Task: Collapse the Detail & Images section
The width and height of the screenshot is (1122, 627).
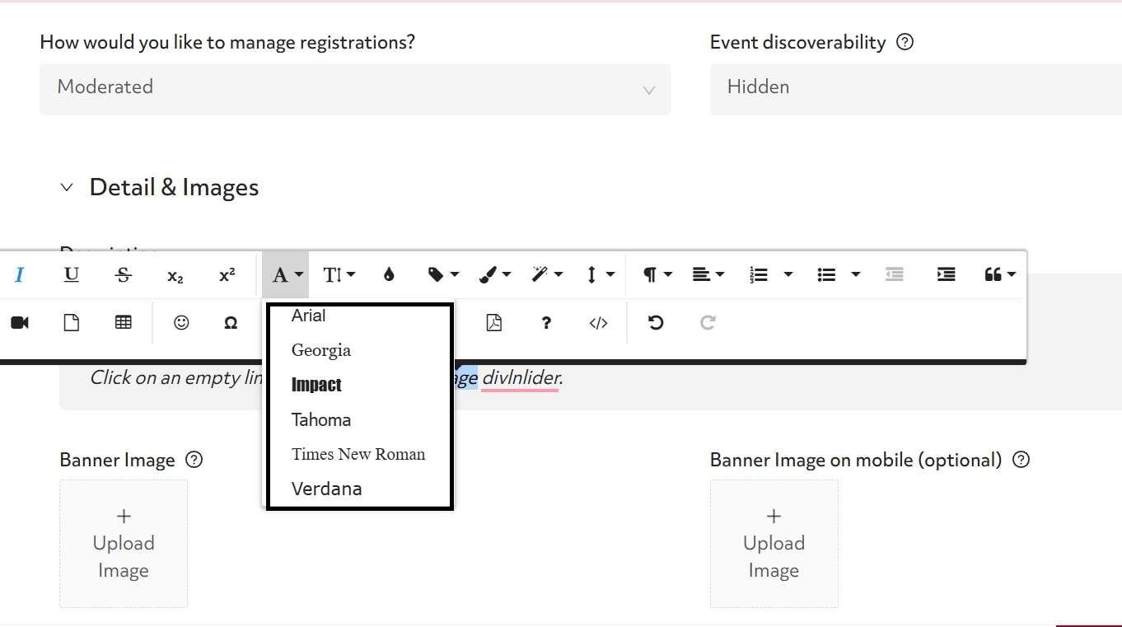Action: coord(67,188)
